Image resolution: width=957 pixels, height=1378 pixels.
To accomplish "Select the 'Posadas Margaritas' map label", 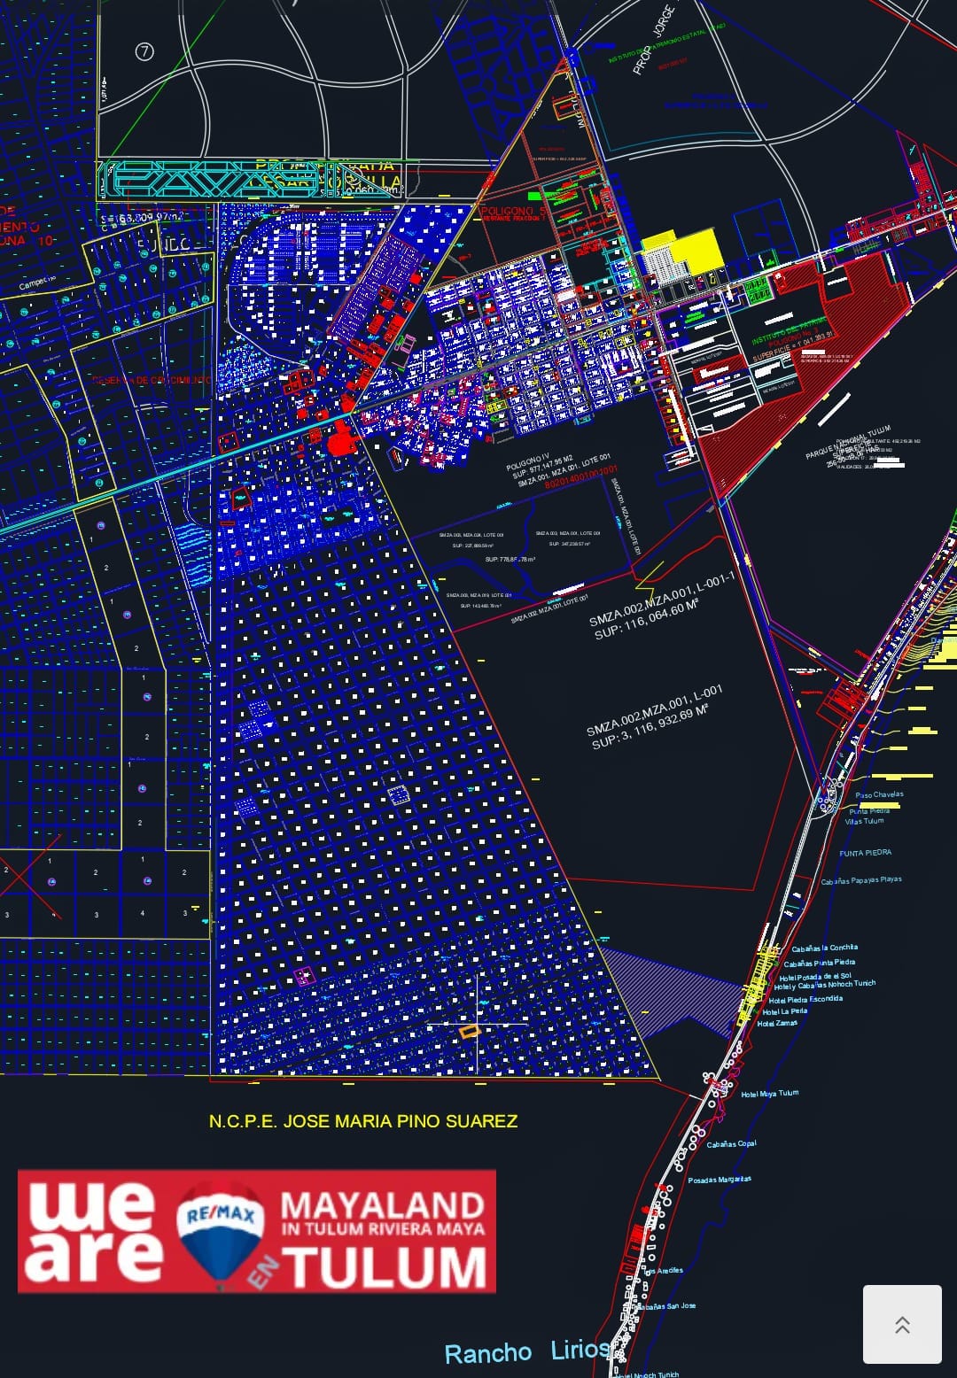I will pos(720,1180).
